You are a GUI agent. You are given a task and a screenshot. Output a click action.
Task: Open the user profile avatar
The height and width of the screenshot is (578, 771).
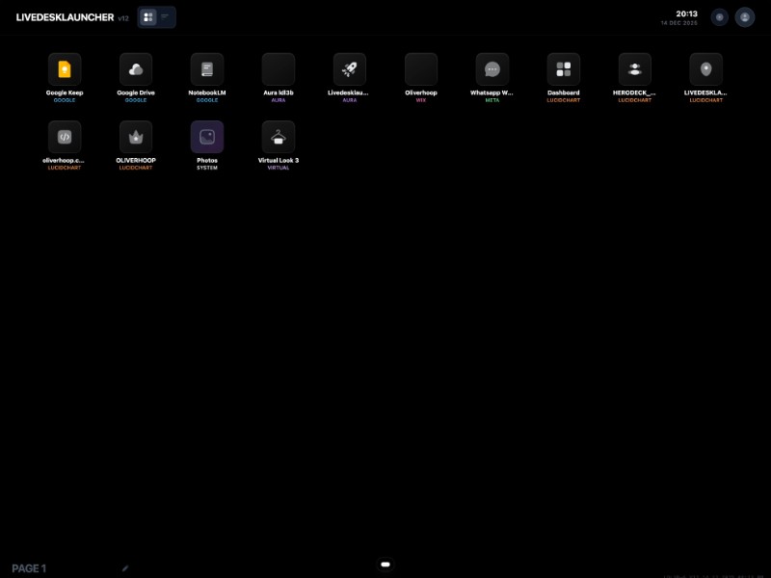[744, 17]
